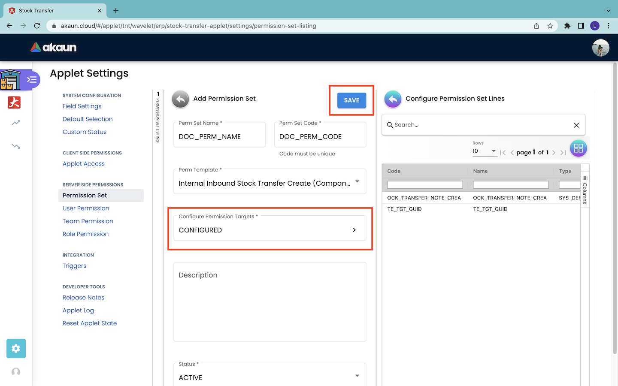Expand the Perm Template dropdown
Image resolution: width=618 pixels, height=386 pixels.
[x=357, y=182]
